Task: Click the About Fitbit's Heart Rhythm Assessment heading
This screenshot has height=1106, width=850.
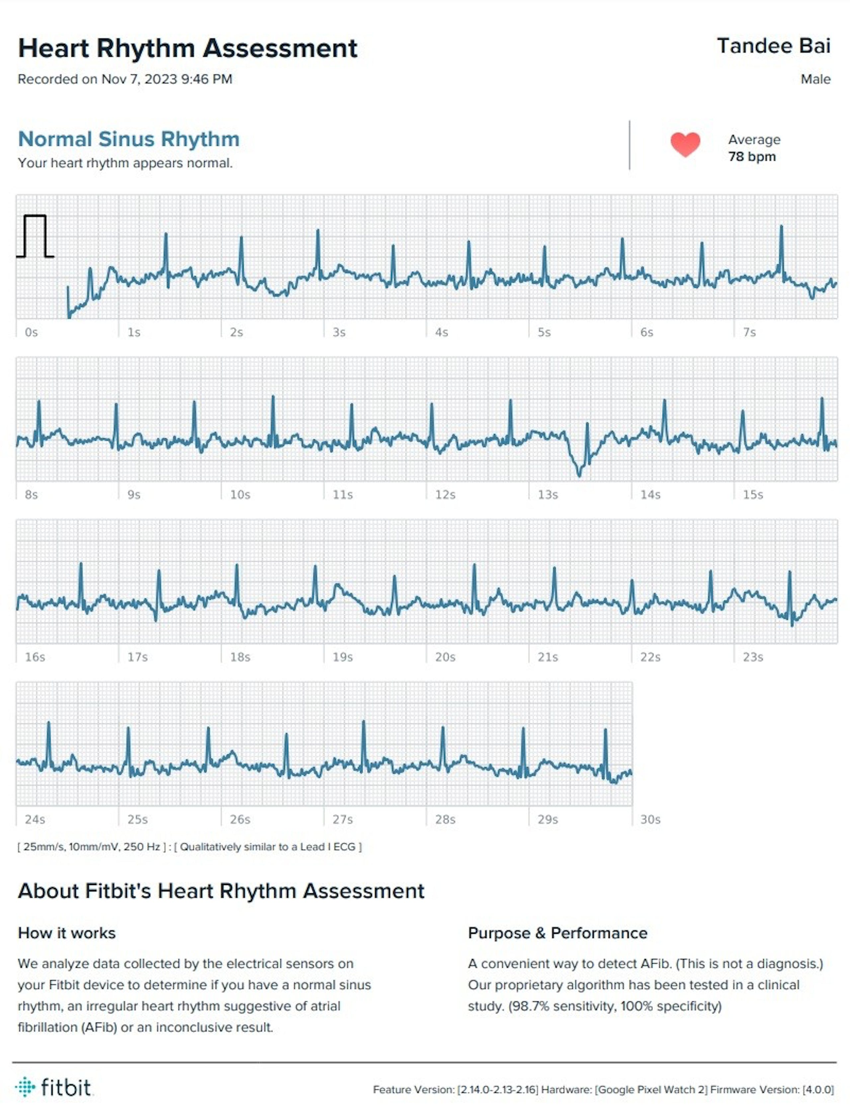Action: tap(221, 891)
